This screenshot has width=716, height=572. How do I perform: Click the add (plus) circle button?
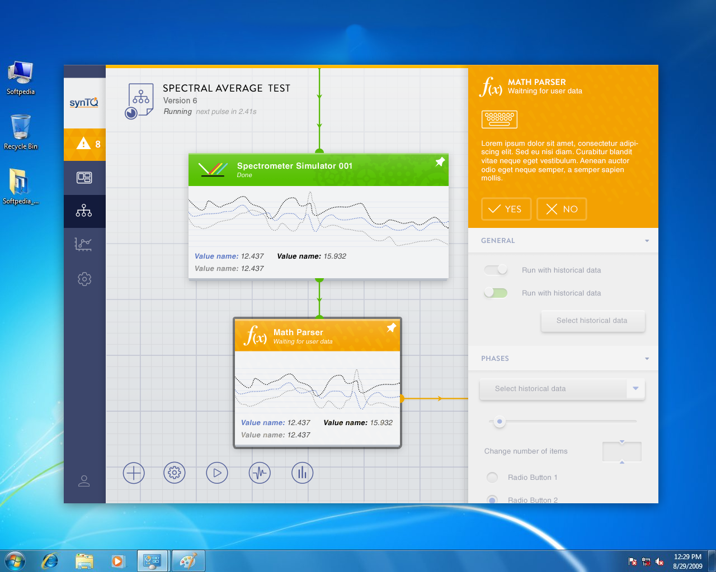(134, 473)
